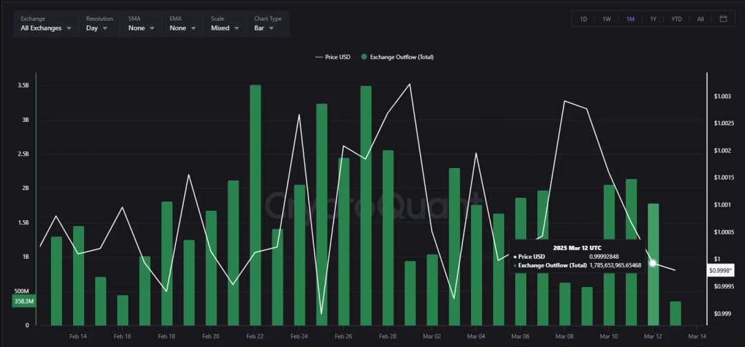The image size is (745, 347).
Task: Toggle the Exchange Outflow (Total) series label
Action: click(x=401, y=57)
